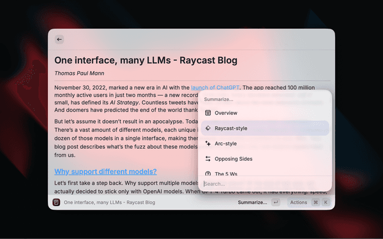Click the back arrow button

59,39
